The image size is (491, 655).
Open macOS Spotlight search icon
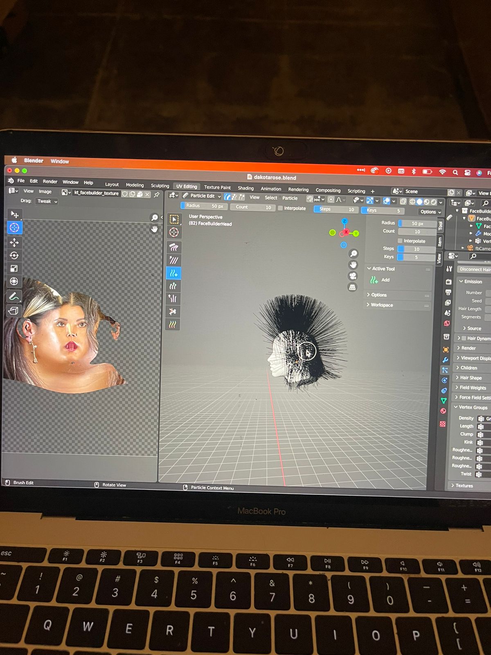455,173
